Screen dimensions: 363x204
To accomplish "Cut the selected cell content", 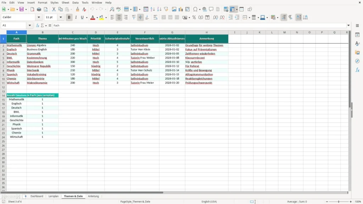I will tap(54, 9).
